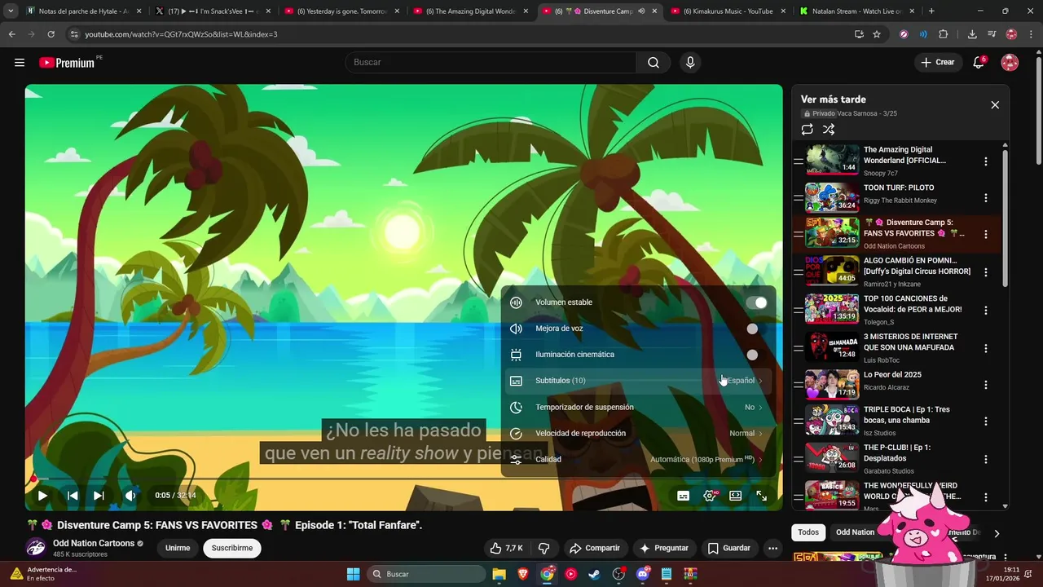Image resolution: width=1043 pixels, height=587 pixels.
Task: Open options for Lo Peor del 2025
Action: [986, 385]
